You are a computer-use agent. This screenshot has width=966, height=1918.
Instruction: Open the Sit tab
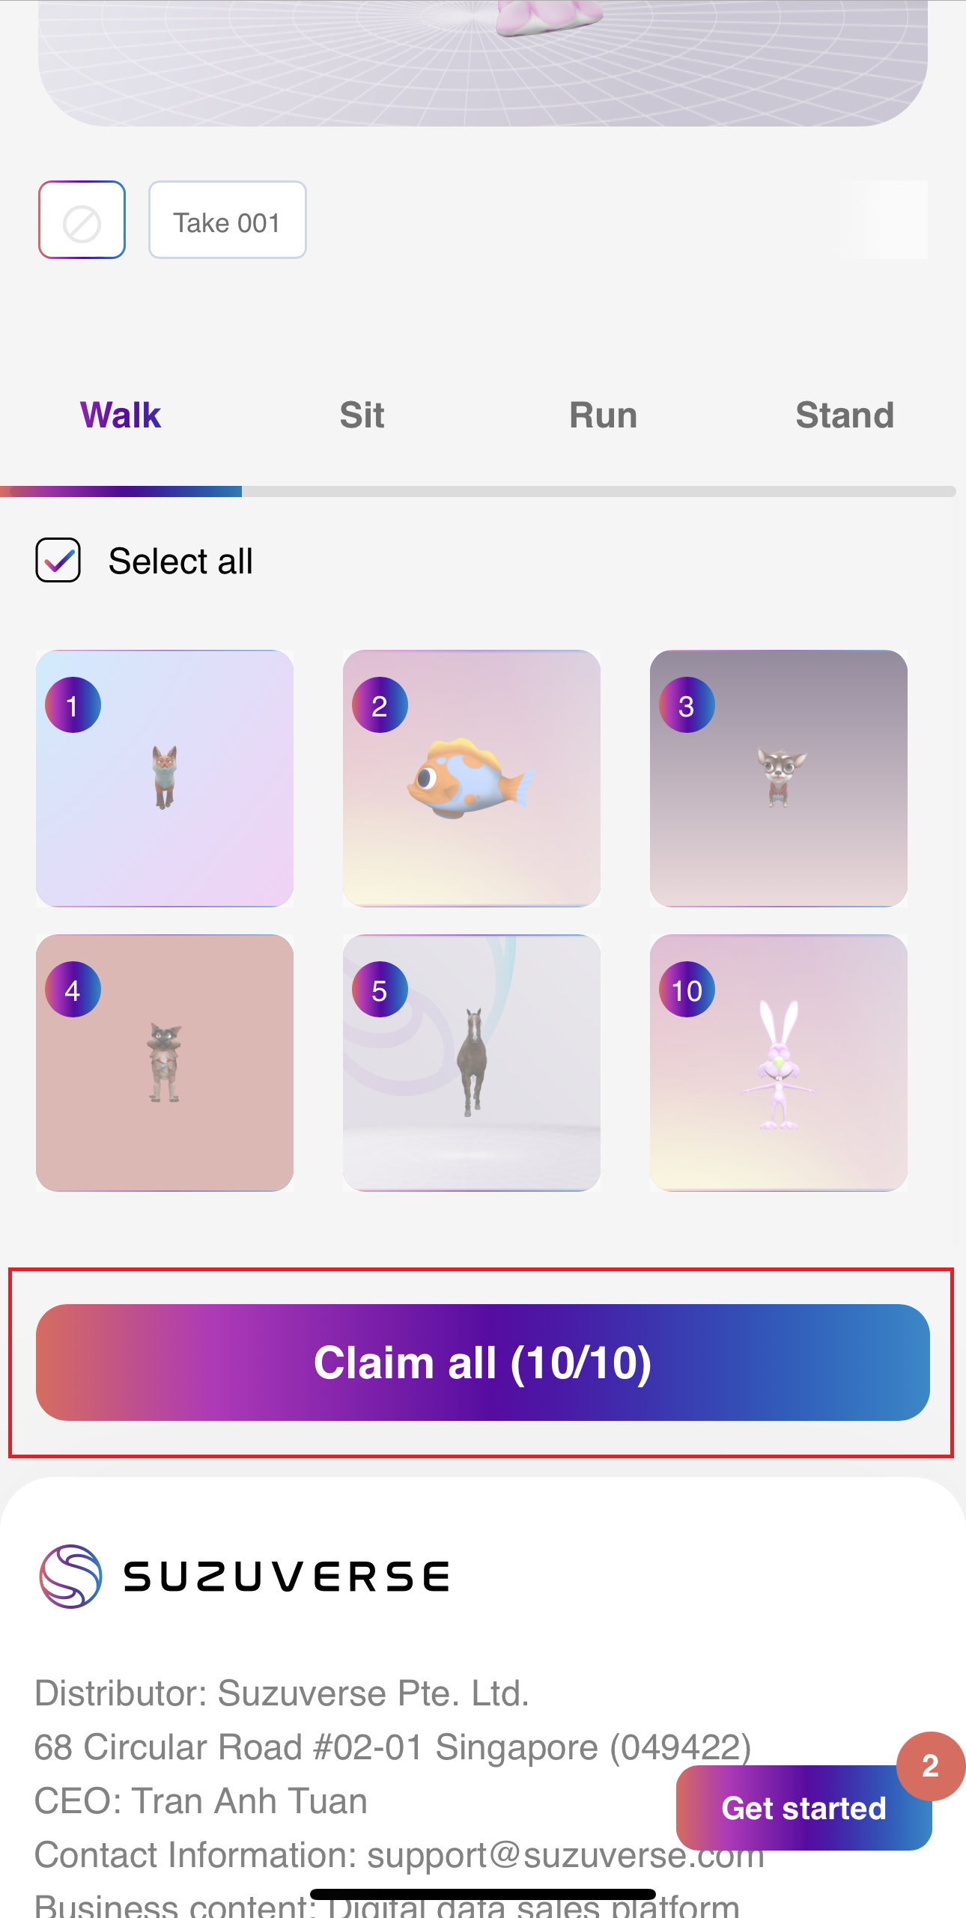362,415
